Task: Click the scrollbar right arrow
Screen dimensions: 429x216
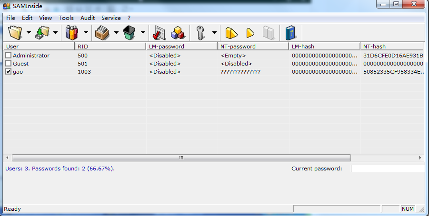Action: pos(420,158)
